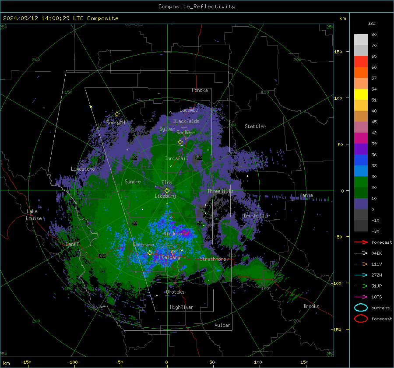Pick the magenta 42 dBZ legend swatch
This screenshot has width=394, height=368.
click(361, 138)
